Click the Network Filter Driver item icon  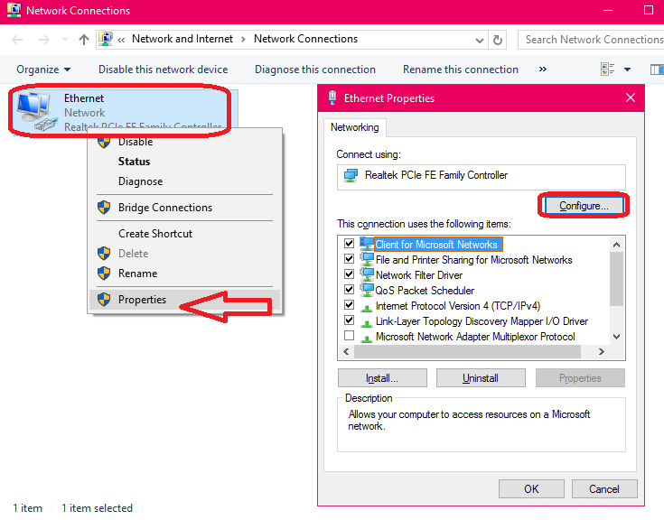367,274
